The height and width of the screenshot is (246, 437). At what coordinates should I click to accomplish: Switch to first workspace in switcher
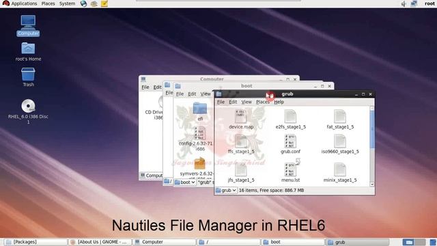click(x=408, y=242)
